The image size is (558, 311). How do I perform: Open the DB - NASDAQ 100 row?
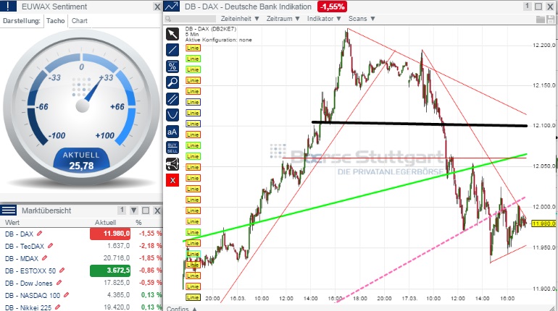click(81, 295)
